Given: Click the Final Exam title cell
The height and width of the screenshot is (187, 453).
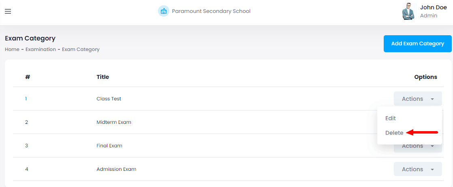Looking at the screenshot, I should (x=109, y=146).
